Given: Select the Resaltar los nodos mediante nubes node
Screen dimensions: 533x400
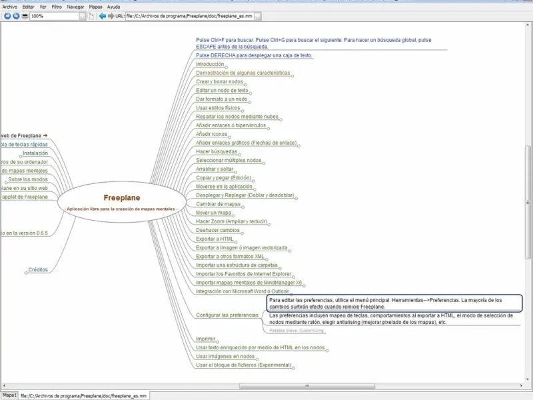Looking at the screenshot, I should coord(237,117).
